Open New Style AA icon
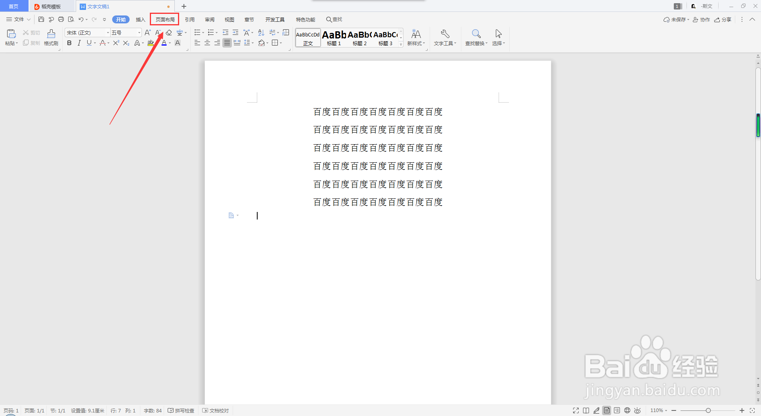 [x=416, y=34]
